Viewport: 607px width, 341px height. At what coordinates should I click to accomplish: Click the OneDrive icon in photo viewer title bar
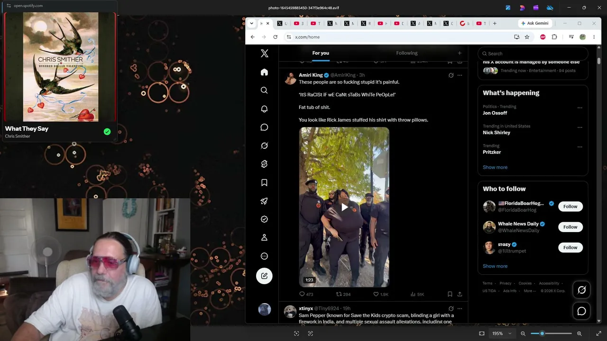coord(550,8)
